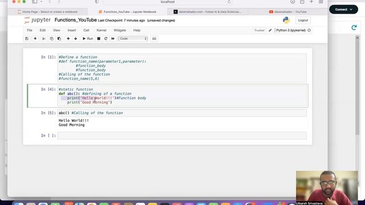365x205 pixels.
Task: Open the Insert menu
Action: click(x=72, y=30)
